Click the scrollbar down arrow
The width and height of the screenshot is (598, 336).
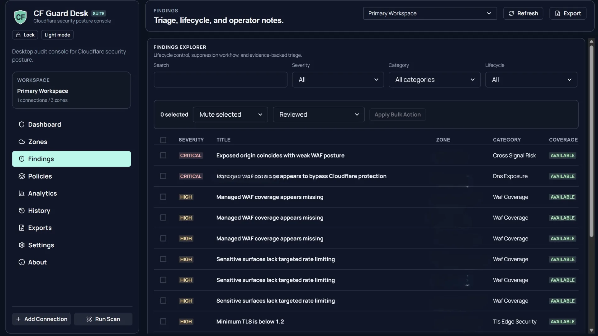591,330
